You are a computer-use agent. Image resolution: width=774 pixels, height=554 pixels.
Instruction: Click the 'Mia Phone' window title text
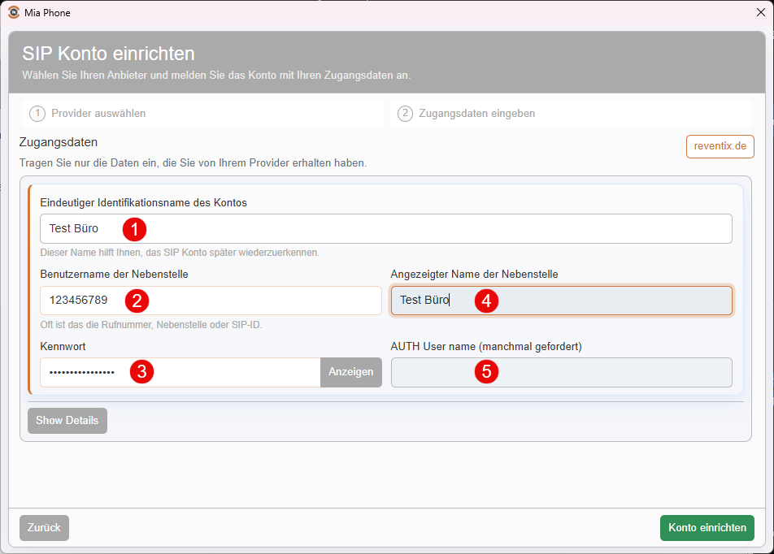point(47,13)
